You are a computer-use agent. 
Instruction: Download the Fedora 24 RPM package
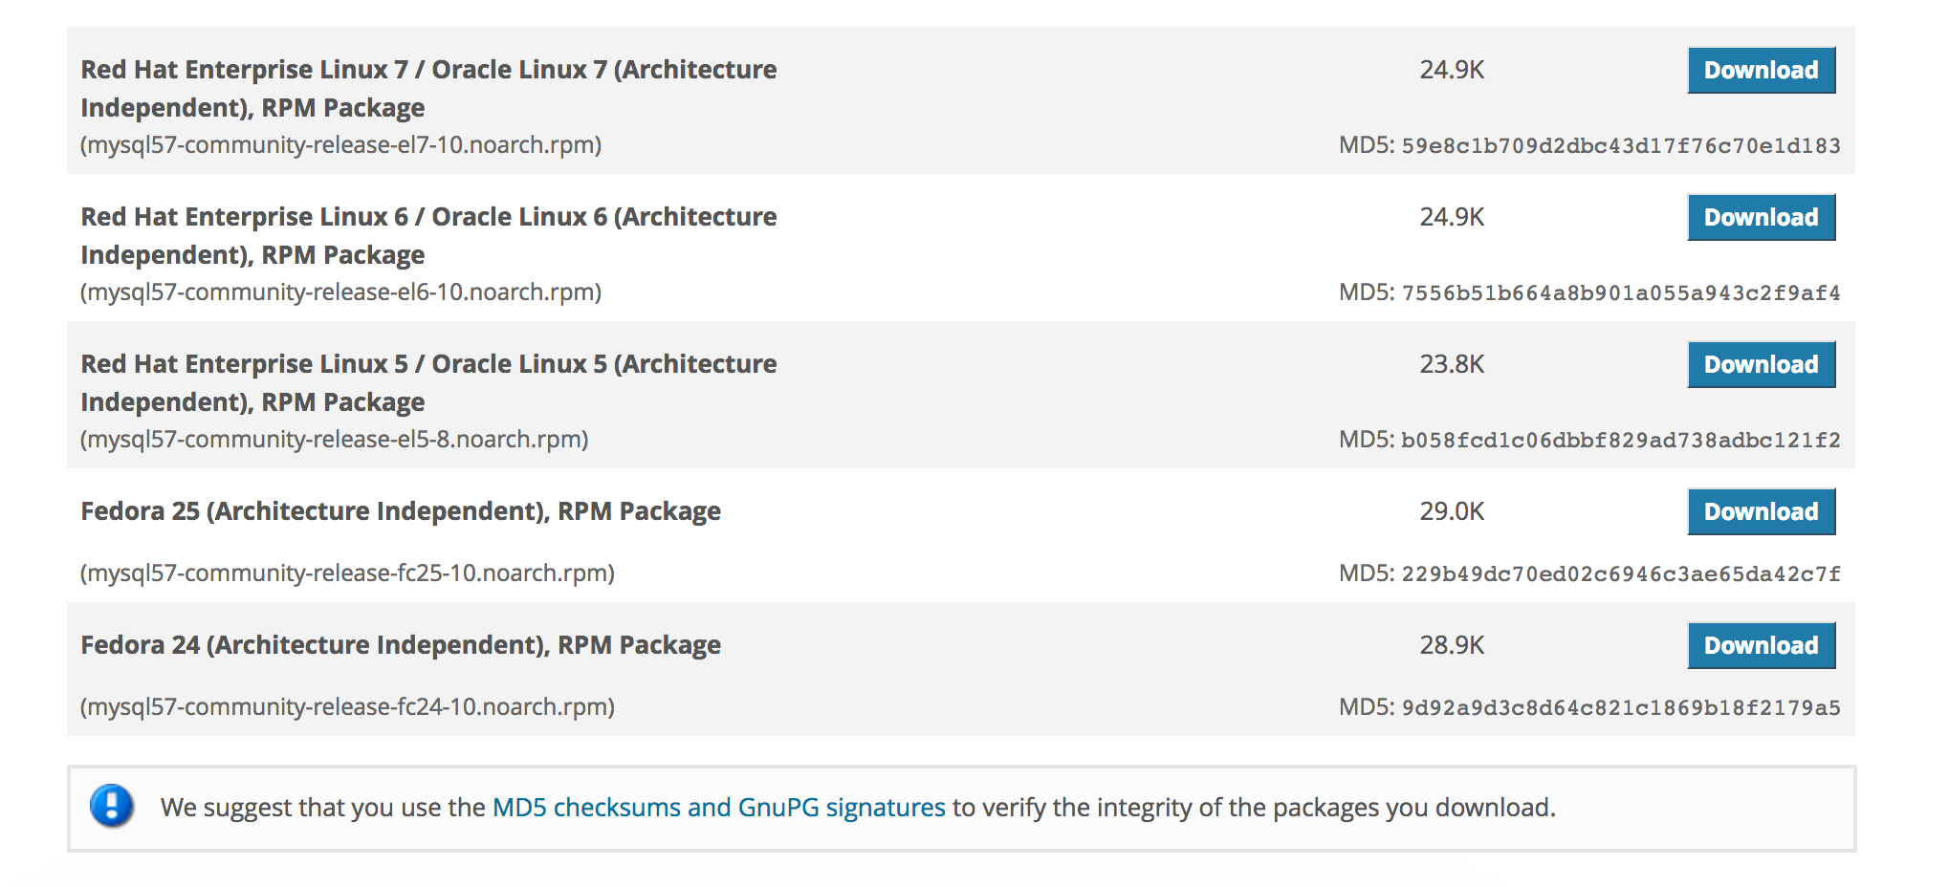point(1761,645)
